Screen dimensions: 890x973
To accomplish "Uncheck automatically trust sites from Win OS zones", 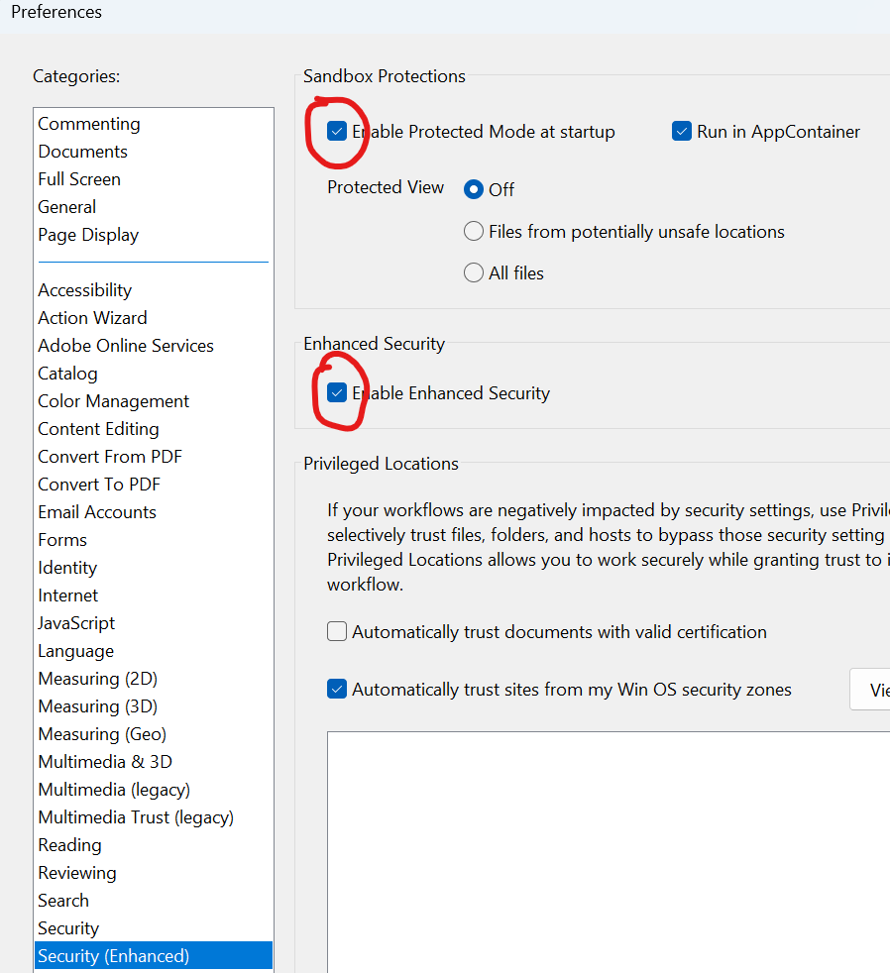I will point(336,689).
